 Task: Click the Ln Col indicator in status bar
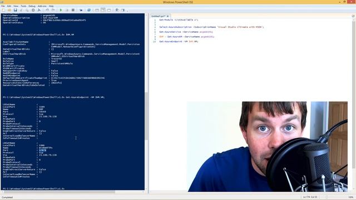(310, 197)
